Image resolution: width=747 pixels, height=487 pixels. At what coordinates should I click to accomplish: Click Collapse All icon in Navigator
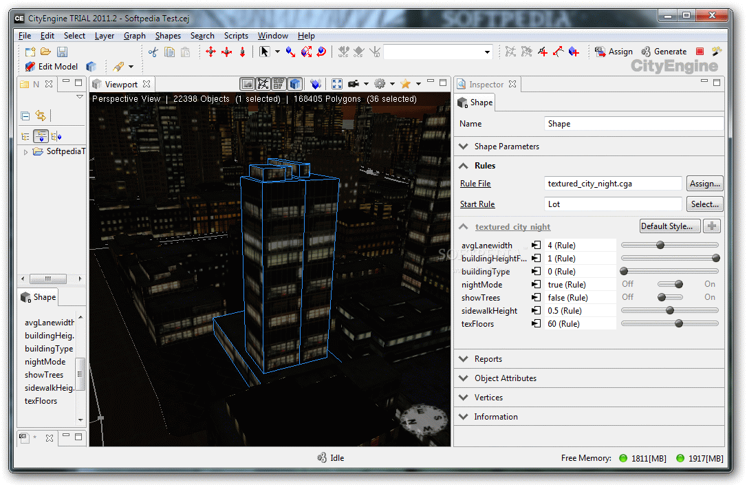click(25, 116)
